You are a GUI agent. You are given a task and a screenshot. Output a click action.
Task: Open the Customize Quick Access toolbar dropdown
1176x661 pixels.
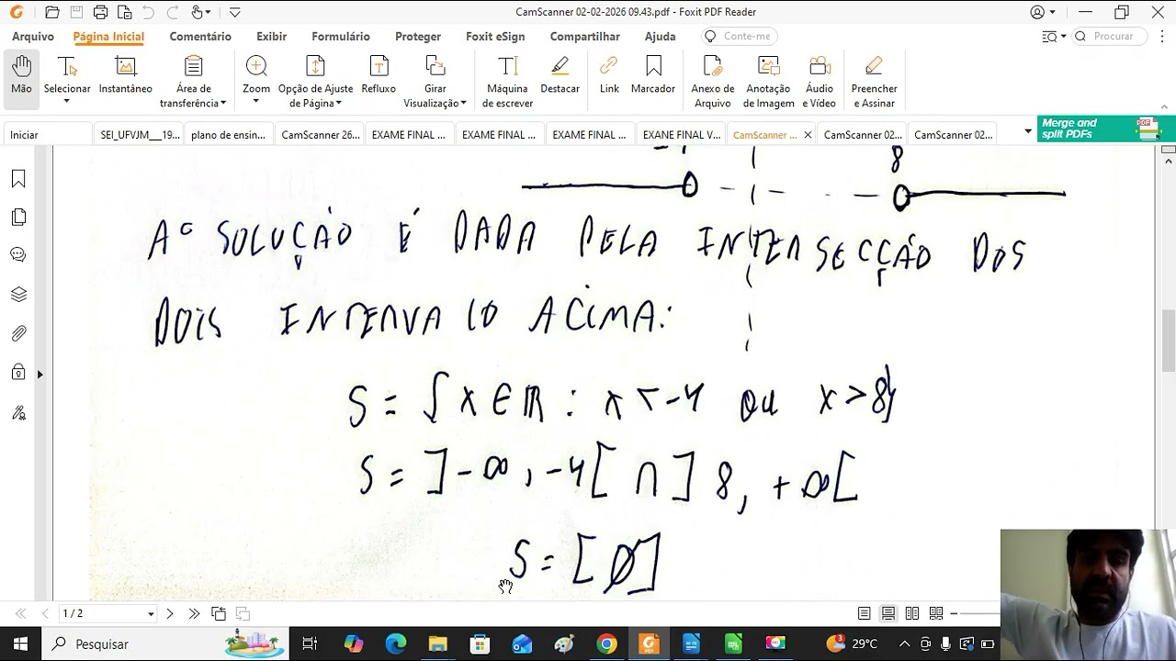coord(235,12)
